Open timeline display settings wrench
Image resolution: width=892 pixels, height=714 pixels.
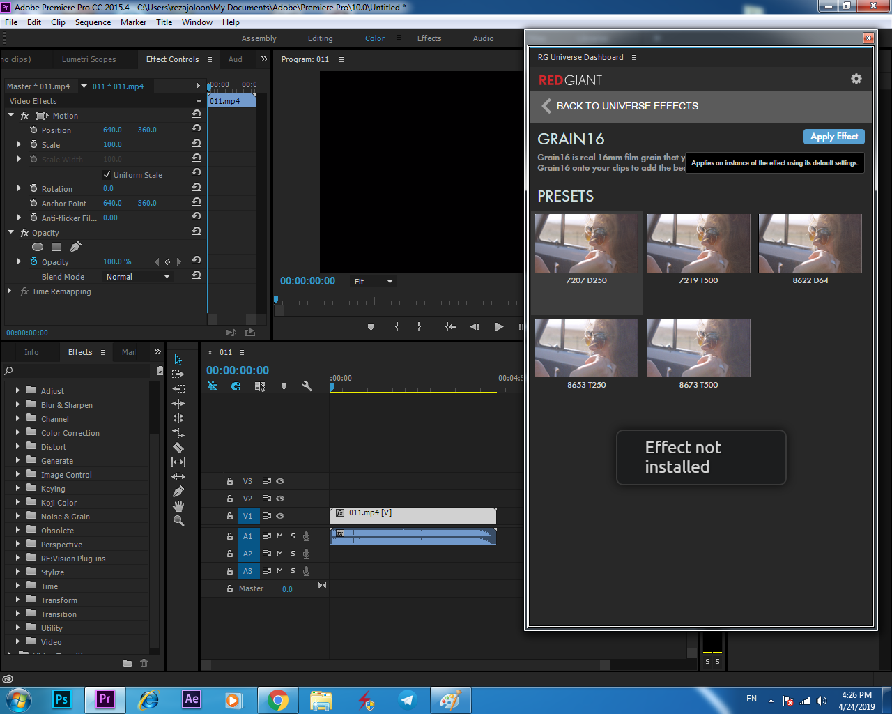[307, 386]
